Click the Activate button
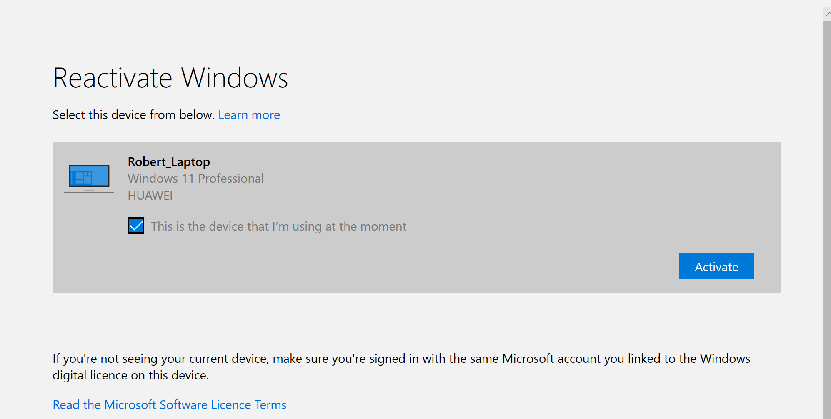831x419 pixels. pyautogui.click(x=716, y=266)
